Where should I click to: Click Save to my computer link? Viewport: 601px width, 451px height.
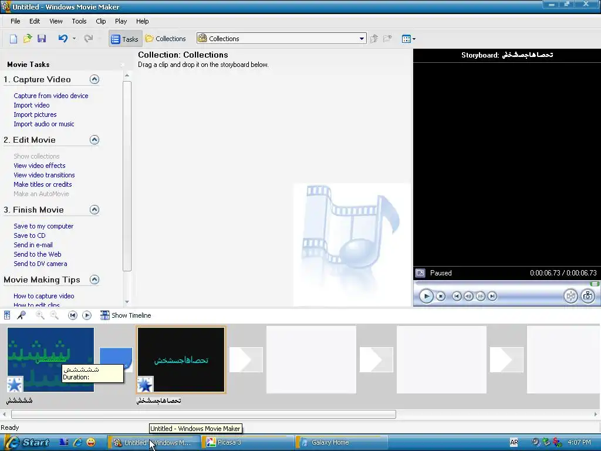click(43, 226)
